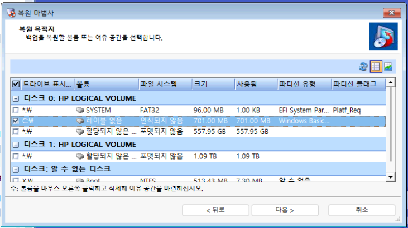Click the 디스크: 알 수 없는 디스크 heading
408x228 pixels.
pos(67,169)
